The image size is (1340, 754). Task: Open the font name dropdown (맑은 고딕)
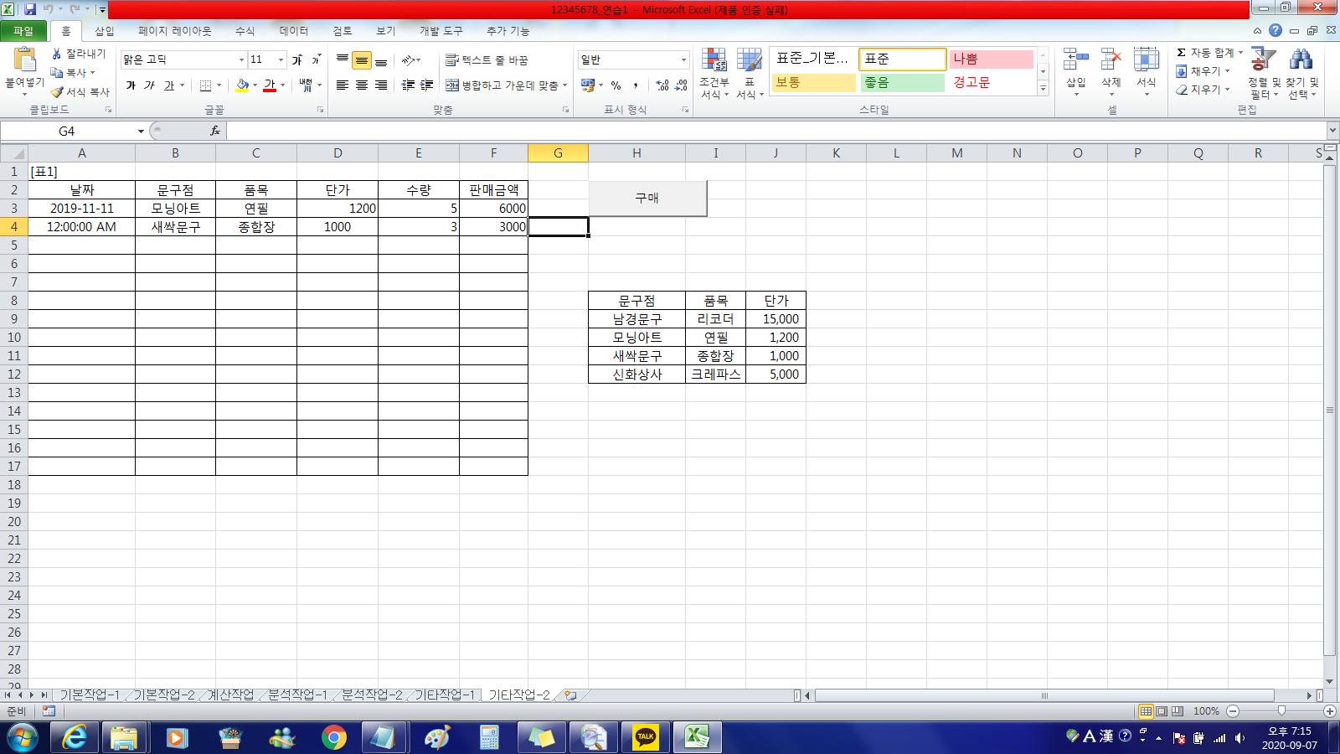(241, 60)
